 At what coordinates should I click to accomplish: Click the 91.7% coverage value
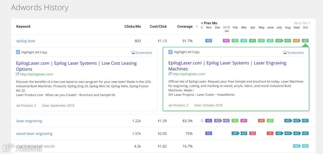click(x=188, y=41)
